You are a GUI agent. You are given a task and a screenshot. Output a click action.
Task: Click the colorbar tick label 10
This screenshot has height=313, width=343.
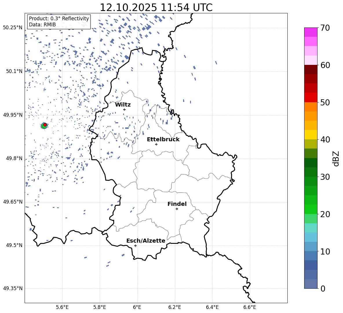coord(325,251)
